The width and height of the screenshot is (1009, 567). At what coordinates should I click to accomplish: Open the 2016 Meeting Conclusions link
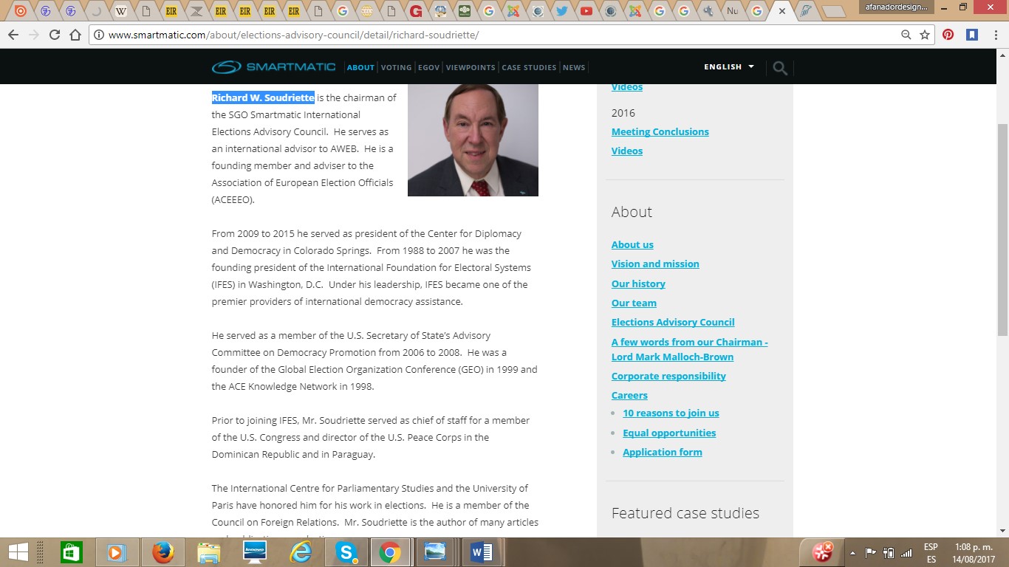tap(660, 132)
